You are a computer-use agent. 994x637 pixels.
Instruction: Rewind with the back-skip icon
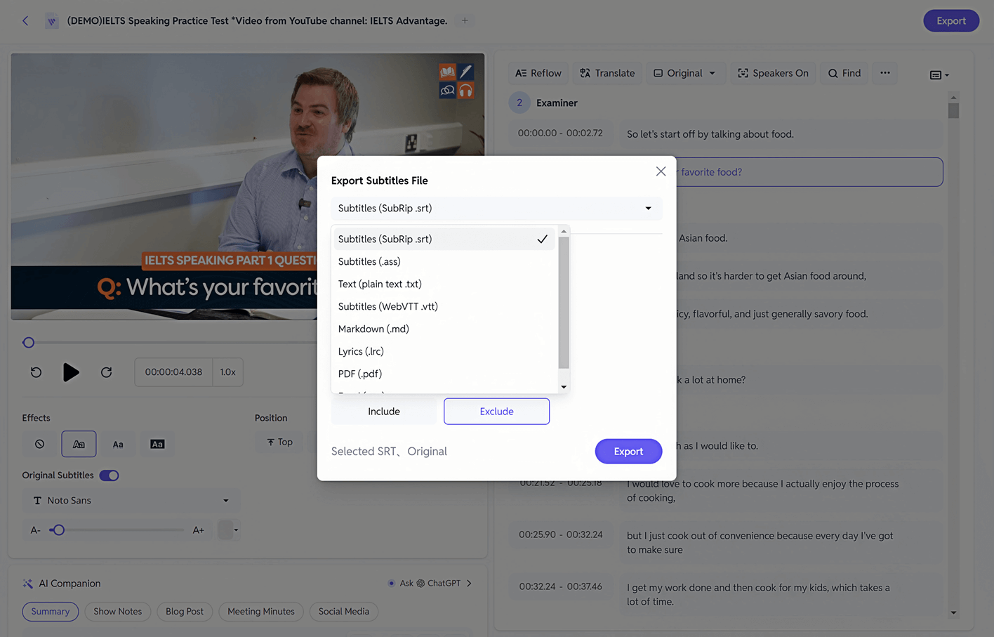[36, 372]
